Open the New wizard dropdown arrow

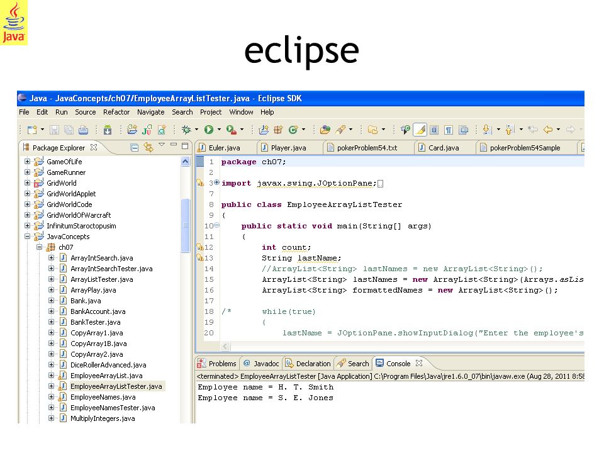point(42,130)
